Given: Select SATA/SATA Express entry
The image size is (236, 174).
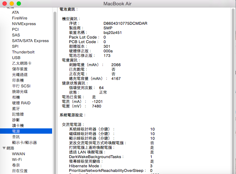Looking at the screenshot, I should tap(30, 41).
